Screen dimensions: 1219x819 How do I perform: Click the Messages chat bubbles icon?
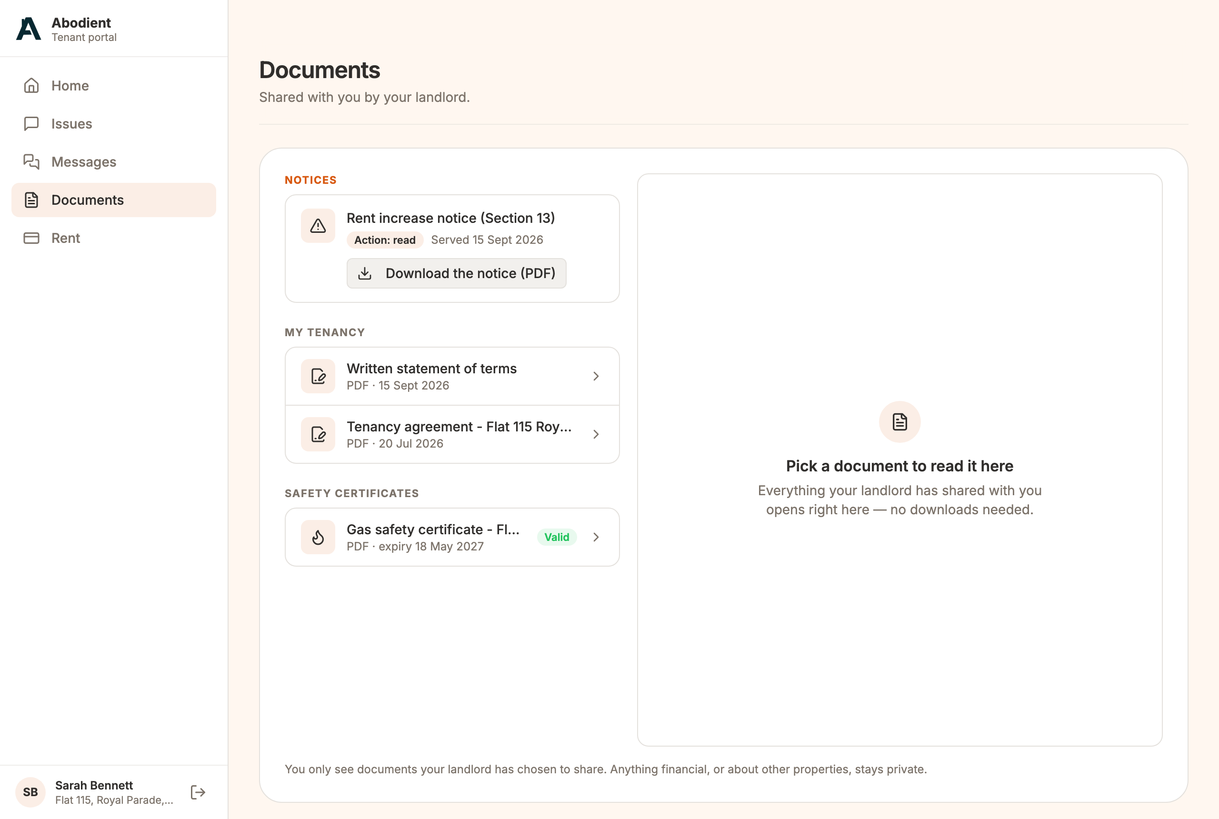(x=31, y=162)
